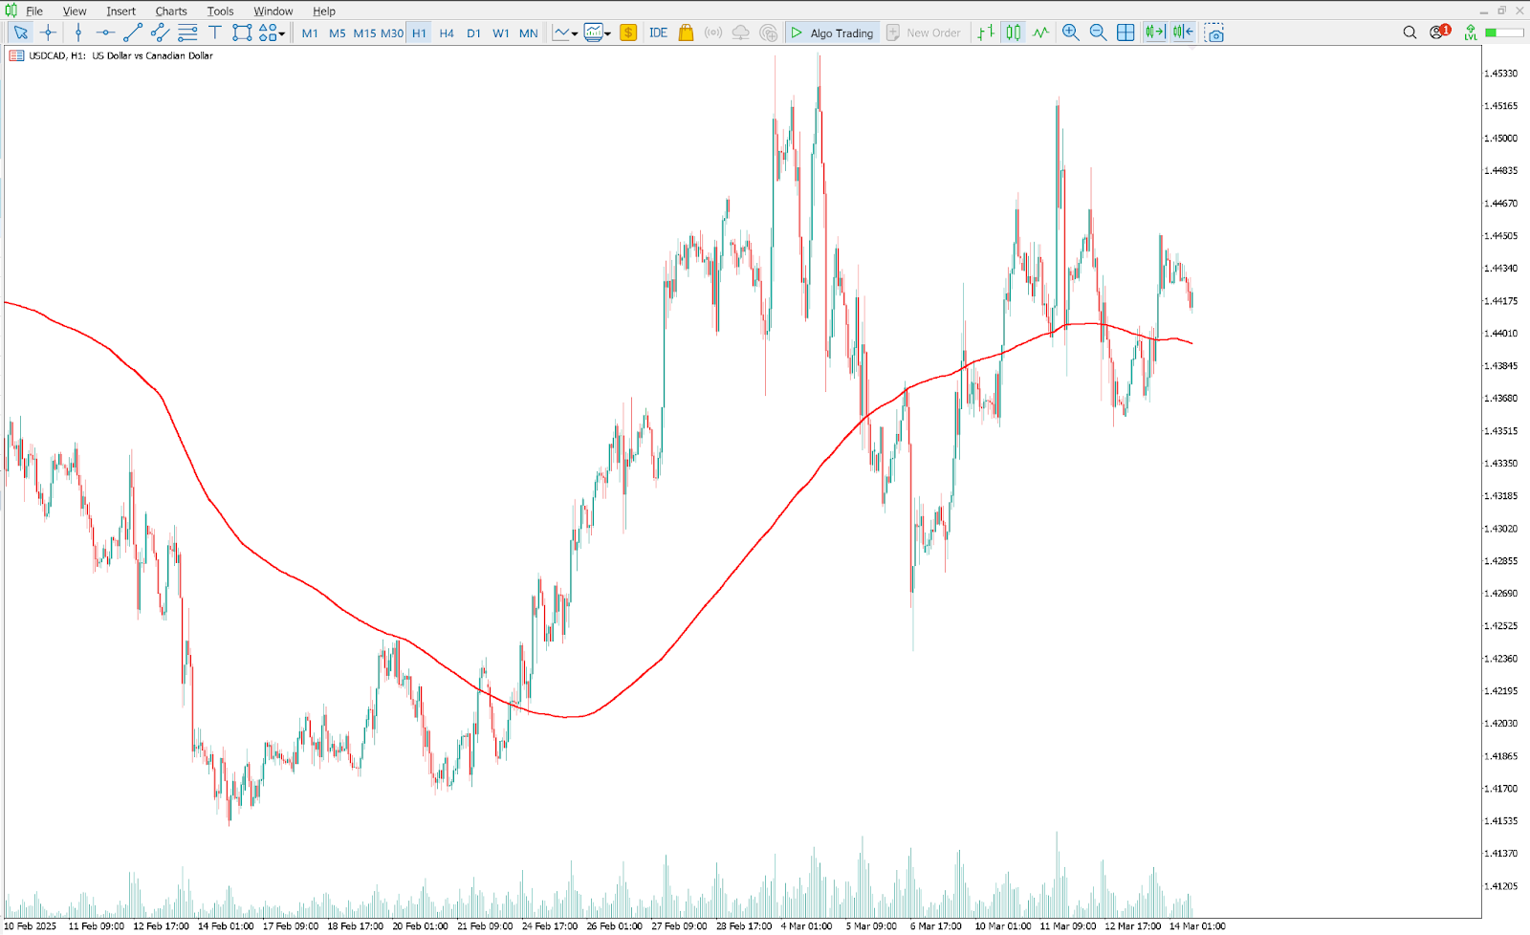Viewport: 1530px width, 935px height.
Task: Open the search magnifier
Action: (x=1410, y=33)
